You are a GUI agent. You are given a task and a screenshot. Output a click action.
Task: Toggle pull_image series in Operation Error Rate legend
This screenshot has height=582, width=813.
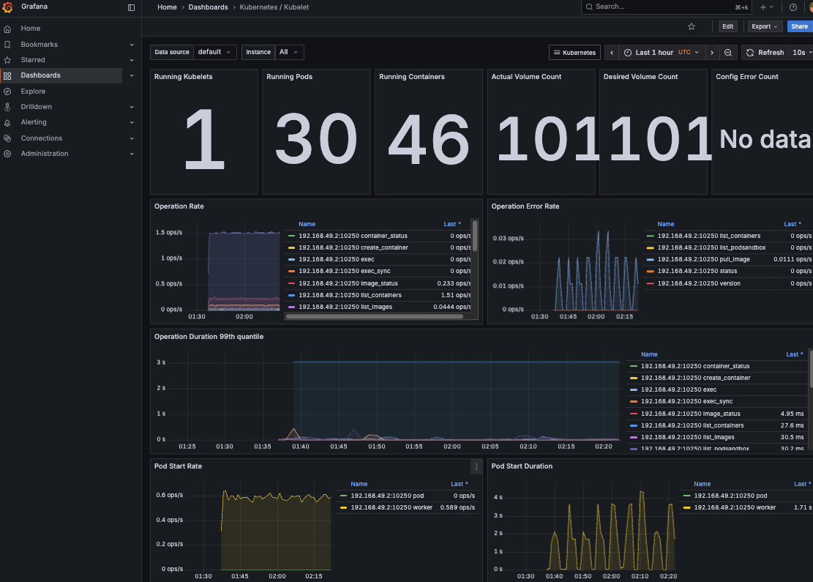pos(703,259)
